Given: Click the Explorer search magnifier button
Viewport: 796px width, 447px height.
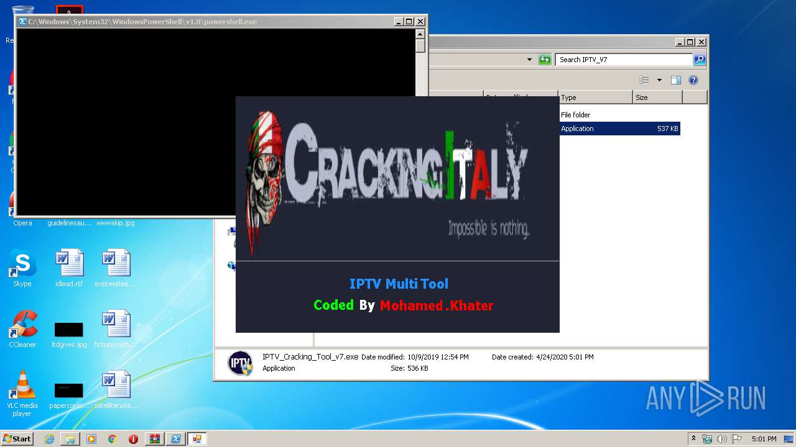Looking at the screenshot, I should pos(700,60).
